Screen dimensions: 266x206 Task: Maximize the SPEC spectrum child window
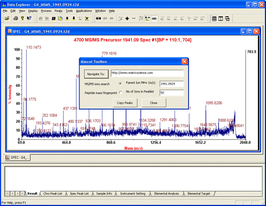click(250, 32)
